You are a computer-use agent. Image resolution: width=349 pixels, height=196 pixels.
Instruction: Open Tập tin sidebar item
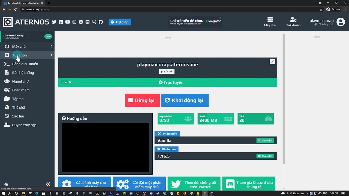click(27, 99)
